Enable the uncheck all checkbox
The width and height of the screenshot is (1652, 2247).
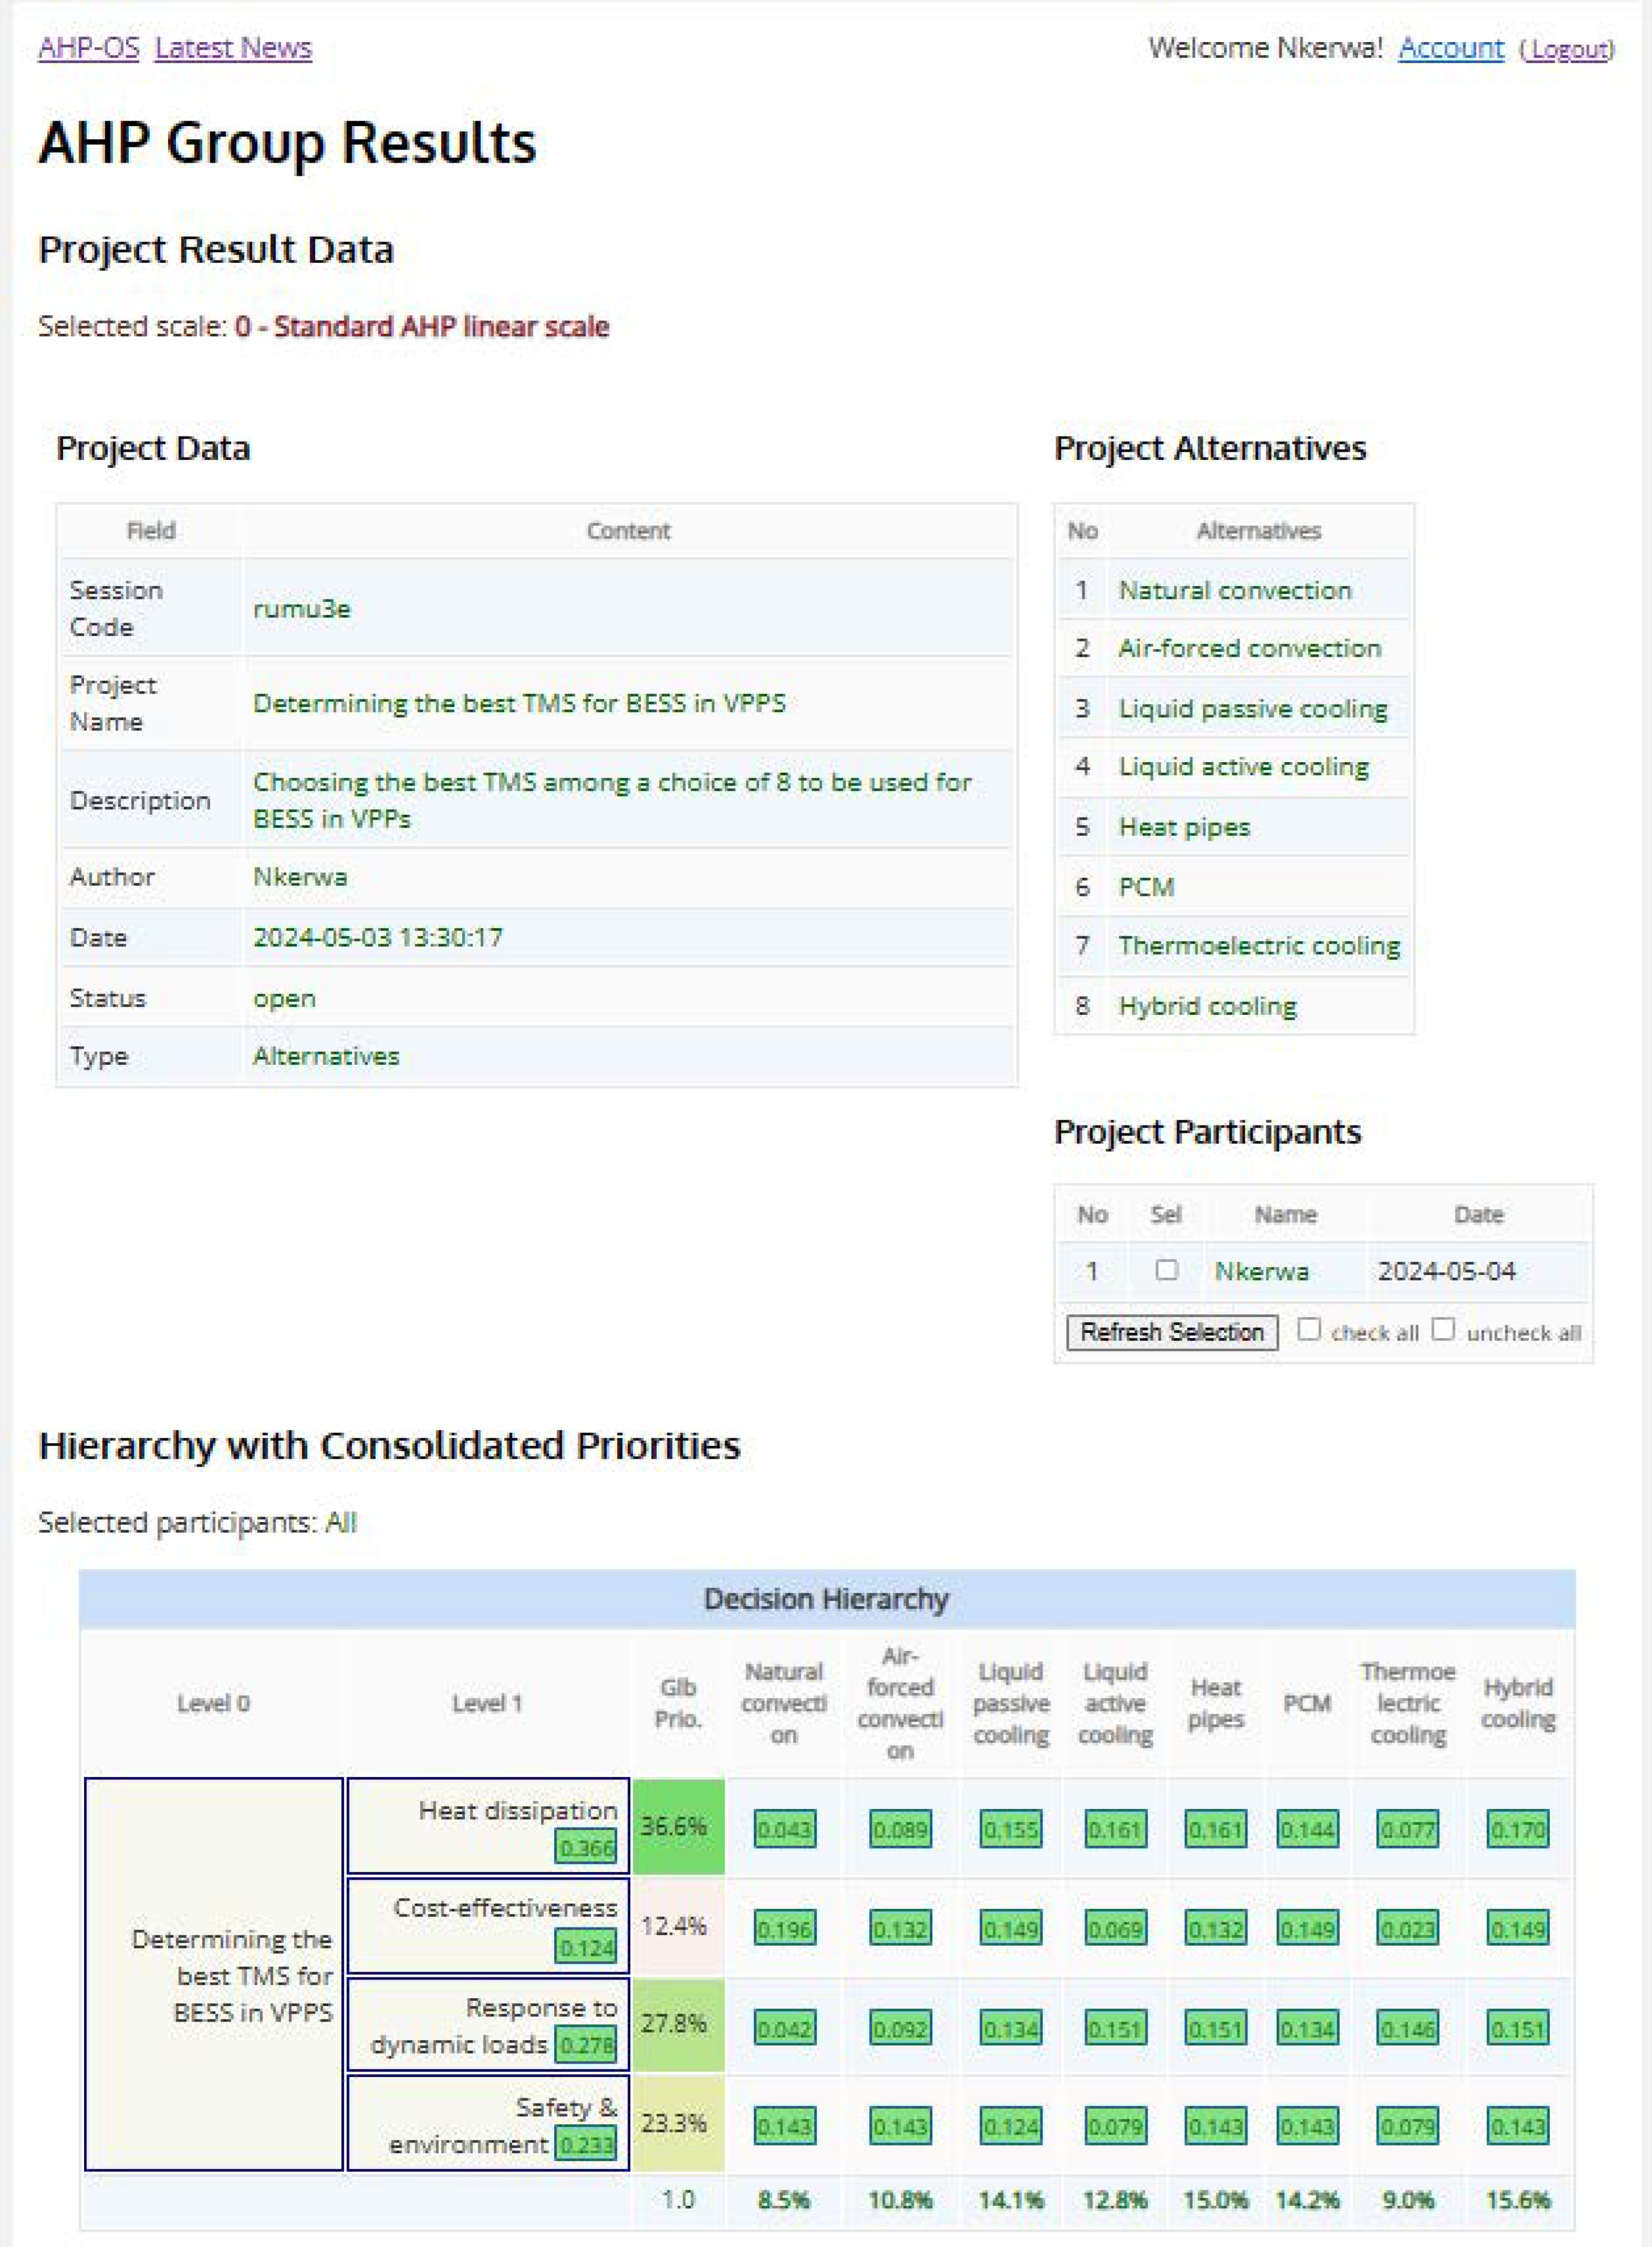1442,1329
